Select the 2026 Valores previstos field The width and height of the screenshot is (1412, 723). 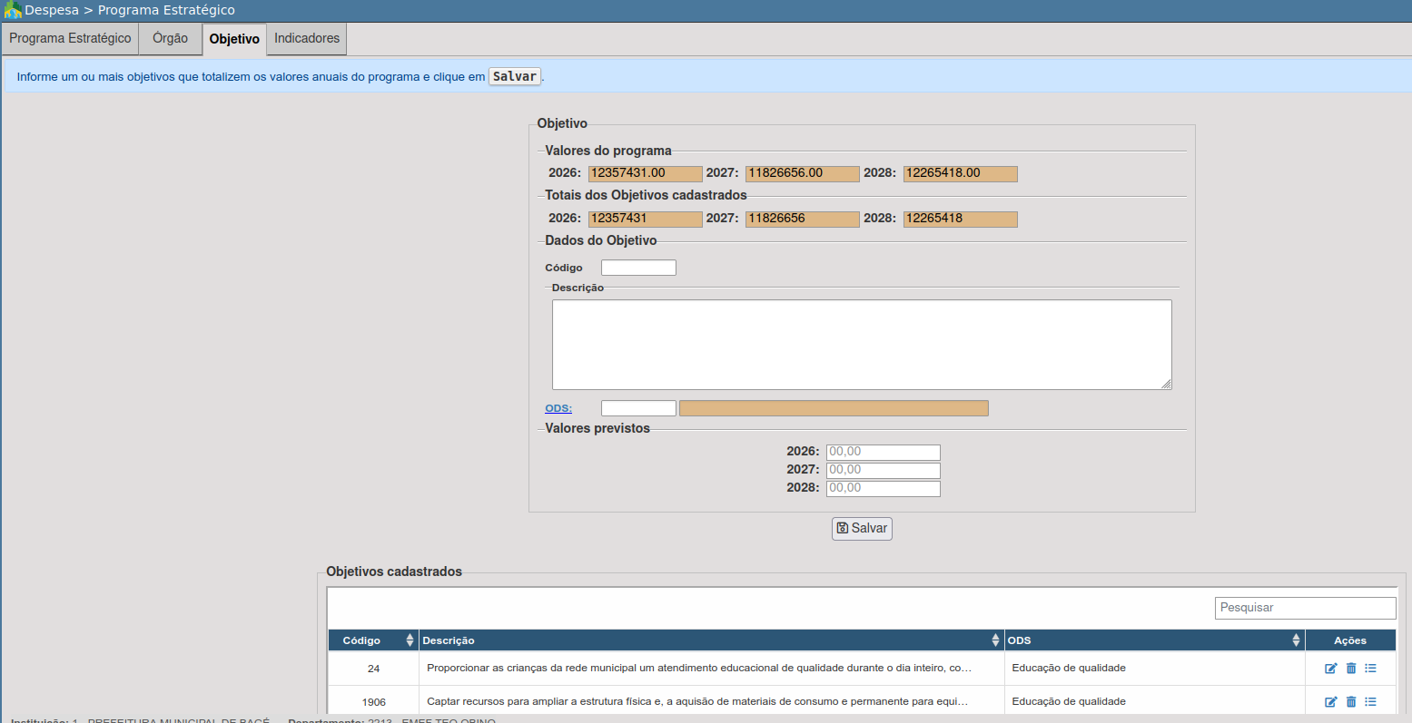coord(883,452)
